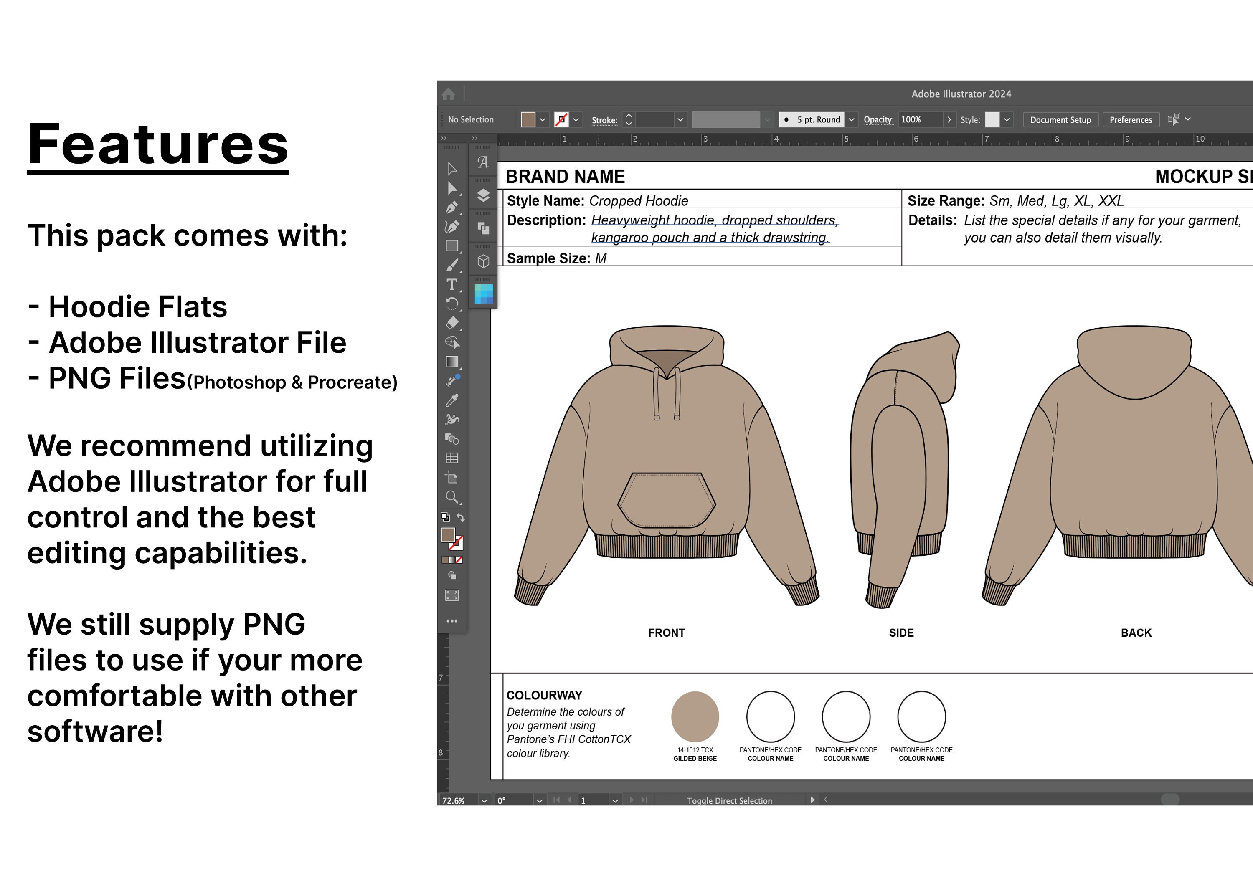Viewport: 1253px width, 886px height.
Task: Select the tool with blue dot badge
Action: (452, 381)
